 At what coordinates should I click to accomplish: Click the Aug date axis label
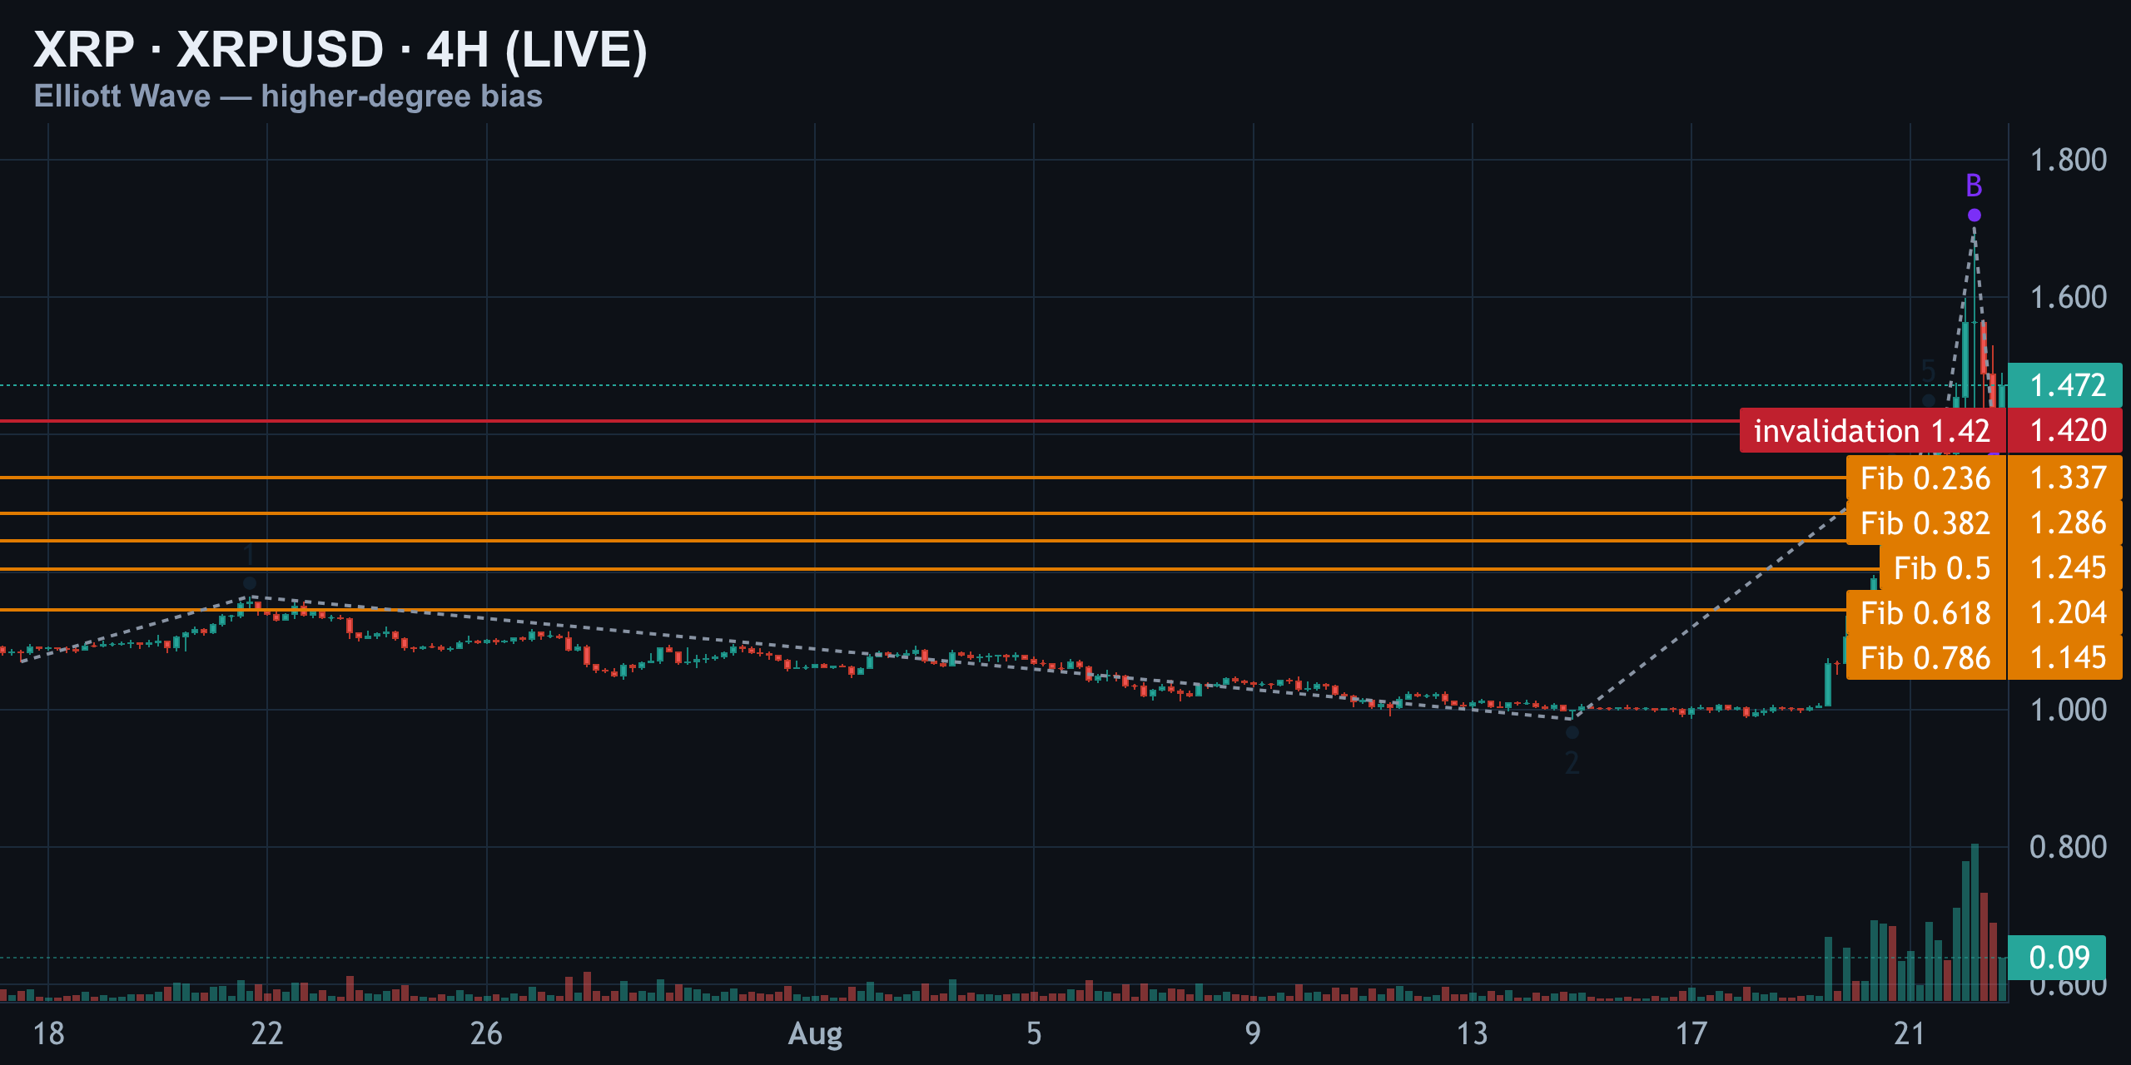tap(815, 1034)
